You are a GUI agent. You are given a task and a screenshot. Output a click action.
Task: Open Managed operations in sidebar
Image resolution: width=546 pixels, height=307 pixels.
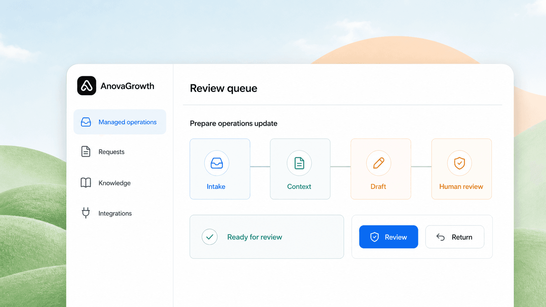pyautogui.click(x=120, y=122)
